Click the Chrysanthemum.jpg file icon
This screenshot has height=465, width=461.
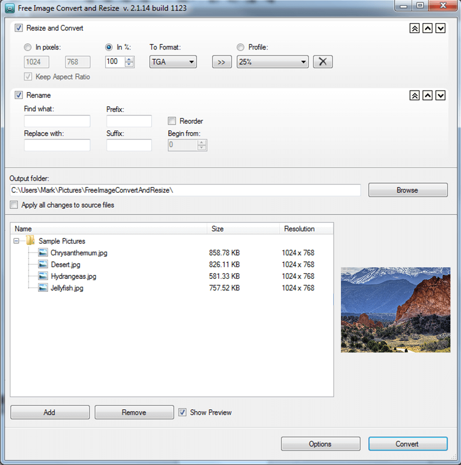click(43, 252)
